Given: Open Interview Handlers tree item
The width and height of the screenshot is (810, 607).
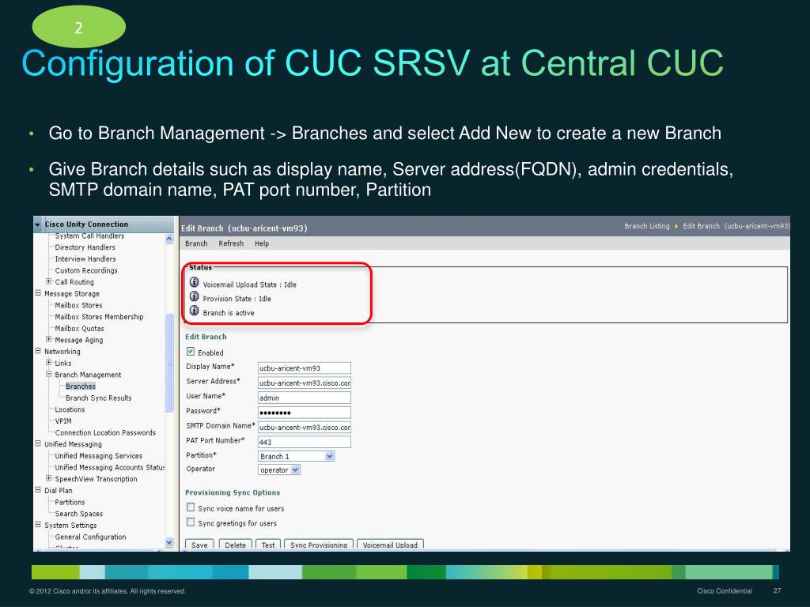Looking at the screenshot, I should (85, 259).
